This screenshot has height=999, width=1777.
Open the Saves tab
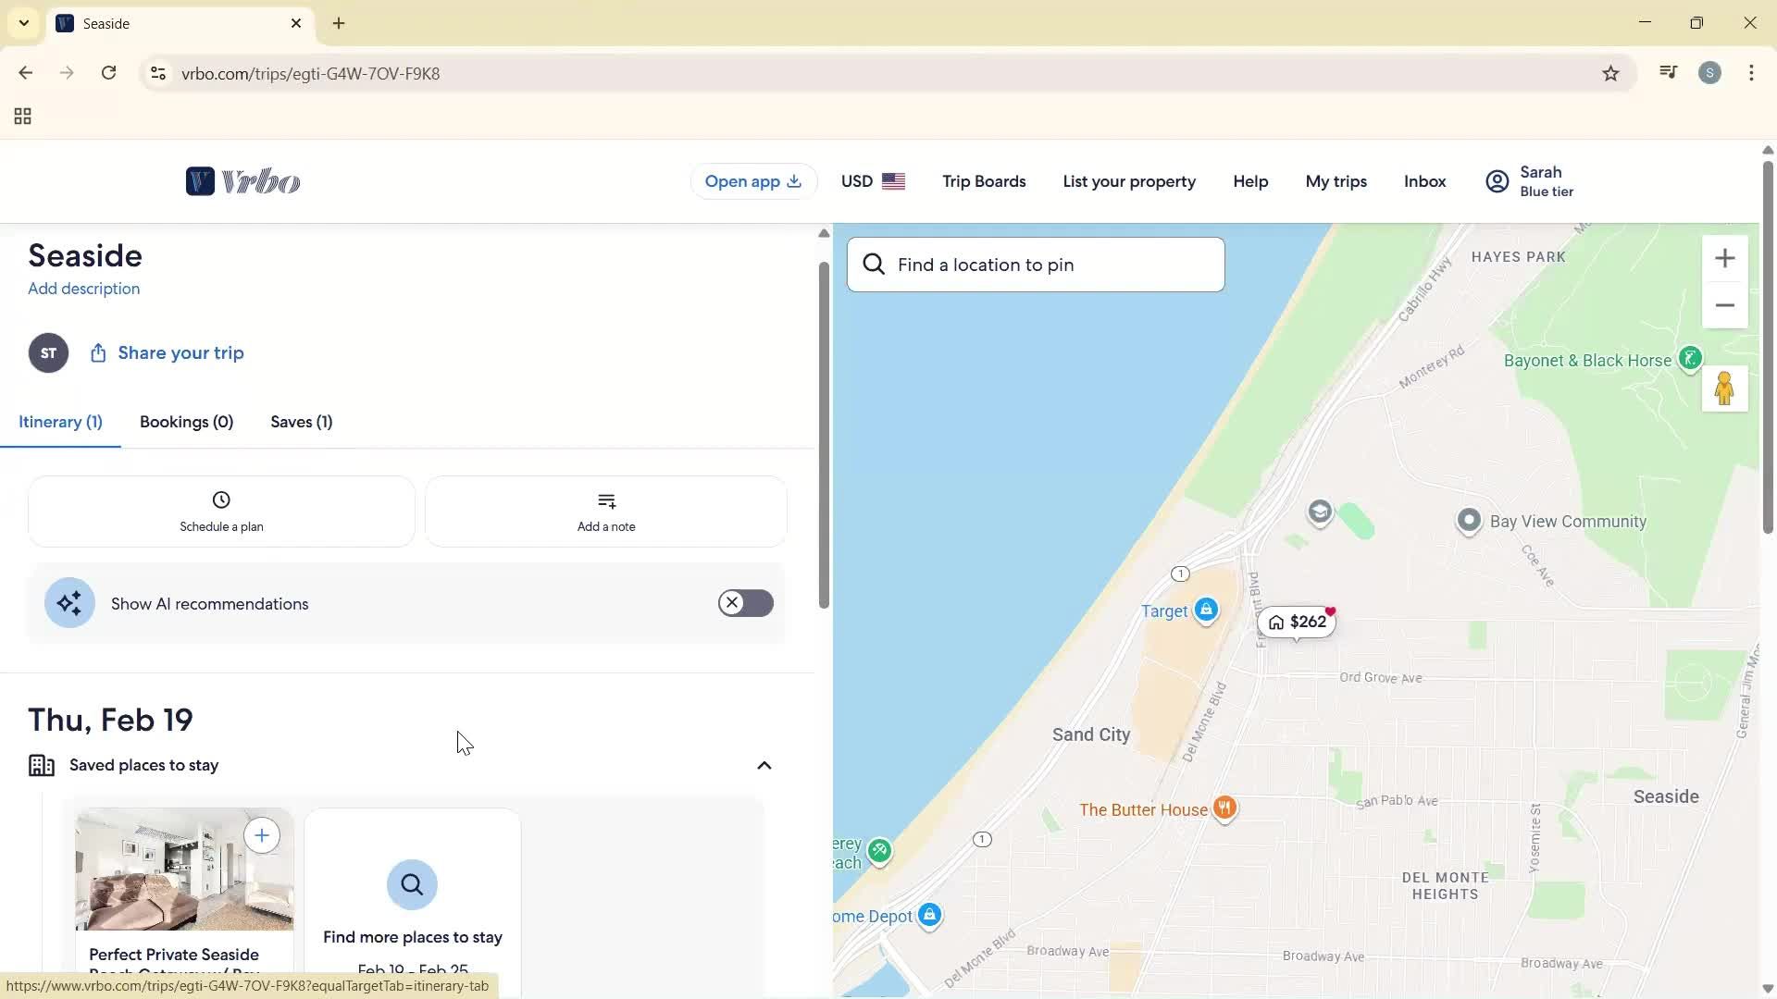coord(301,422)
